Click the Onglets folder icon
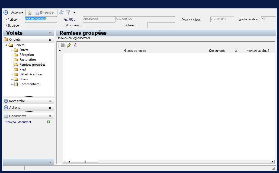 6,39
